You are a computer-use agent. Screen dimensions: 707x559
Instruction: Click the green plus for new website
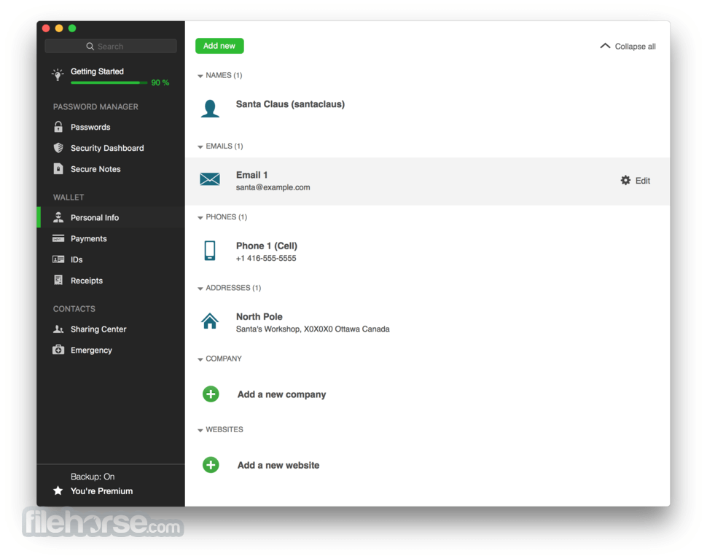click(x=211, y=465)
